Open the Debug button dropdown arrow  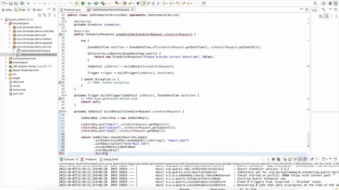tap(92, 4)
